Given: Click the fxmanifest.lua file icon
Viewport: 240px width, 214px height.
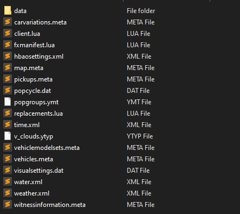Looking at the screenshot, I should (x=8, y=45).
